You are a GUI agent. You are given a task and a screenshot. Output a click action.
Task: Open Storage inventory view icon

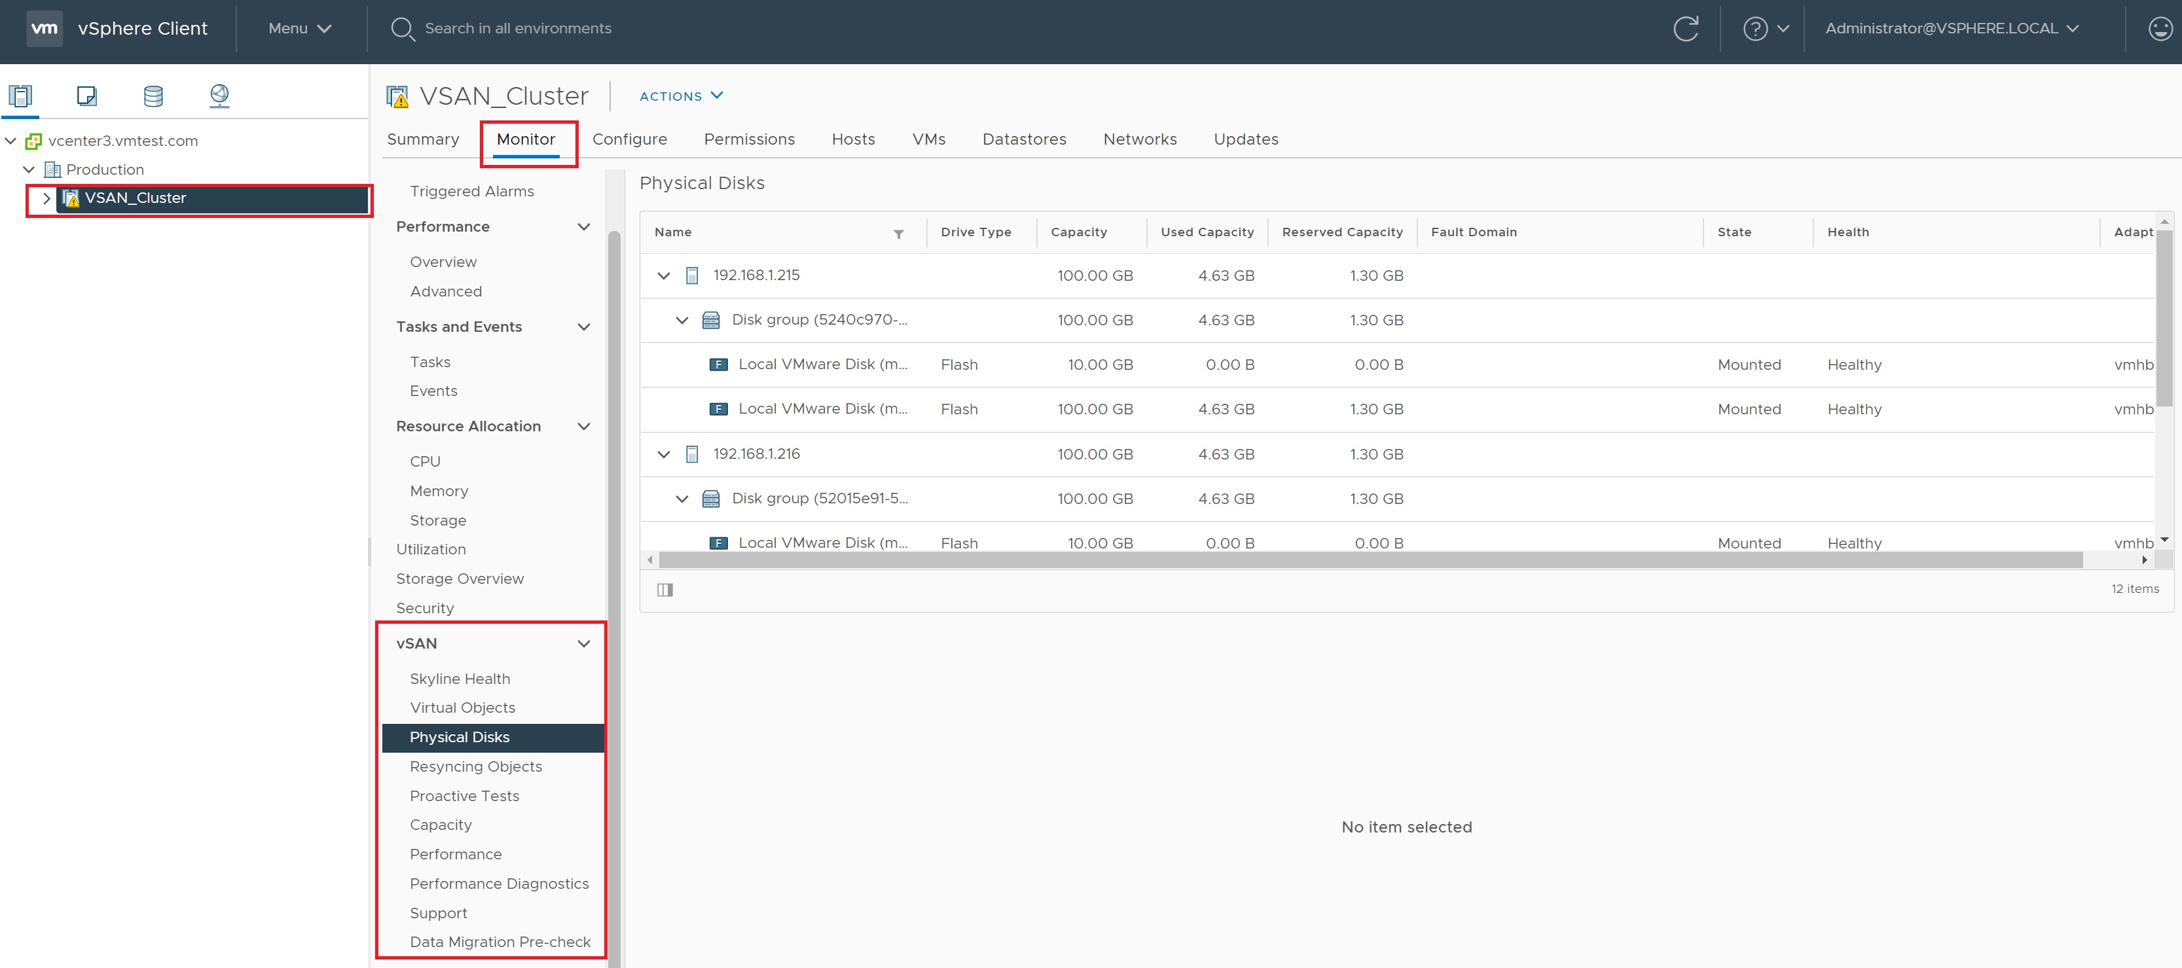(x=153, y=96)
